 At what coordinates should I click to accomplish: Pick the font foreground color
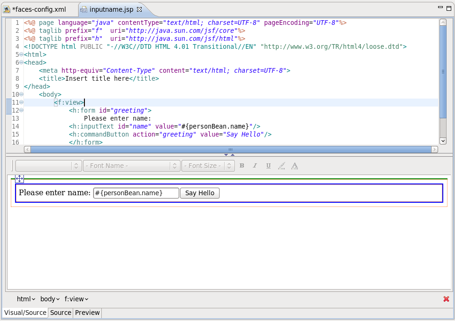tap(295, 166)
